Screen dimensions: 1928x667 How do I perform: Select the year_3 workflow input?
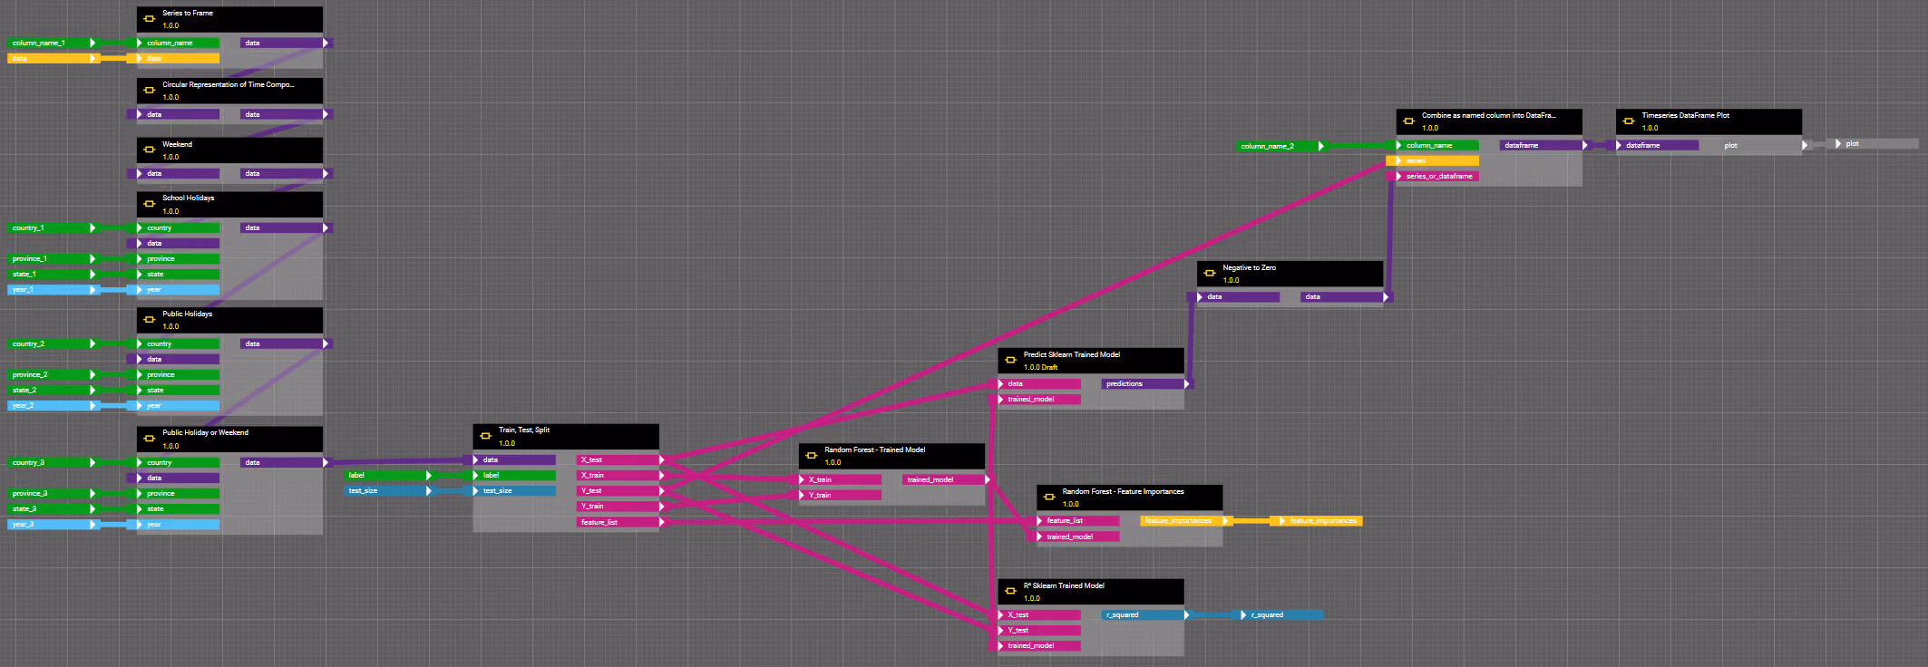pyautogui.click(x=52, y=525)
